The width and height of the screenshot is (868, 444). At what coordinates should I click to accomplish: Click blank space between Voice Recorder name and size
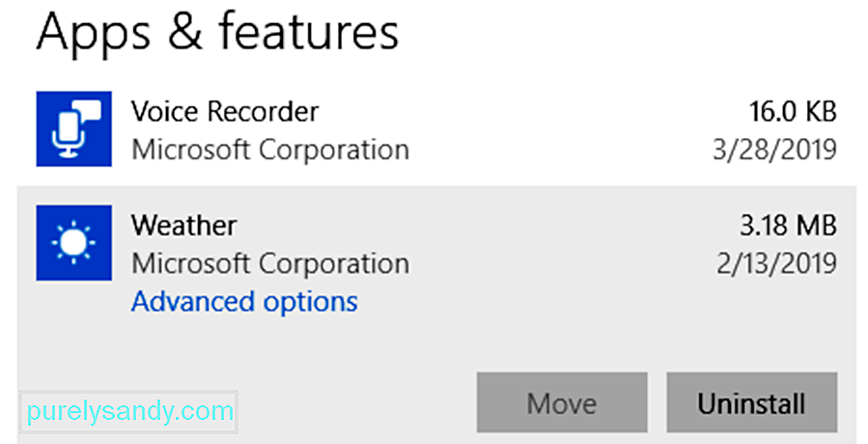[531, 112]
